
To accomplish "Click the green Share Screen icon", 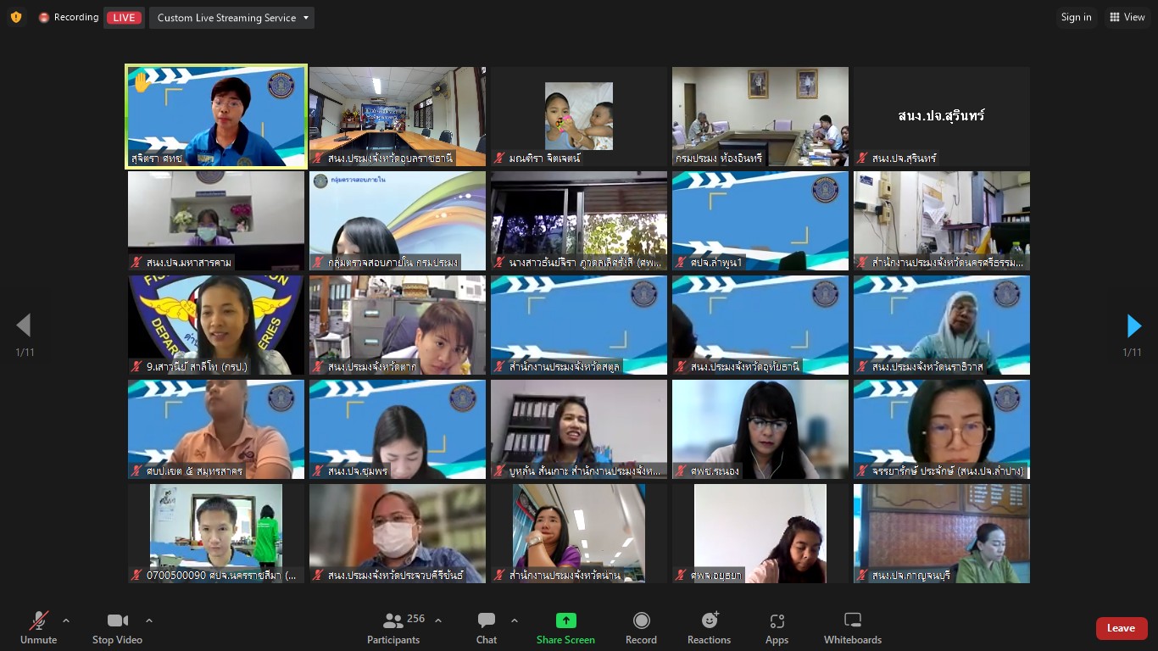I will point(565,620).
